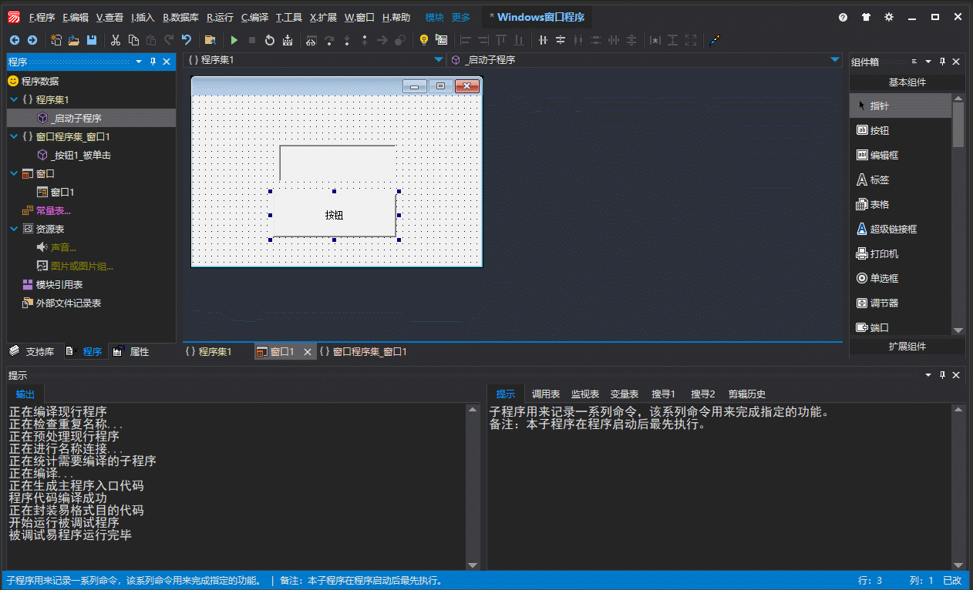973x590 pixels.
Task: Open the 程序 panel options dropdown arrow
Action: click(139, 62)
